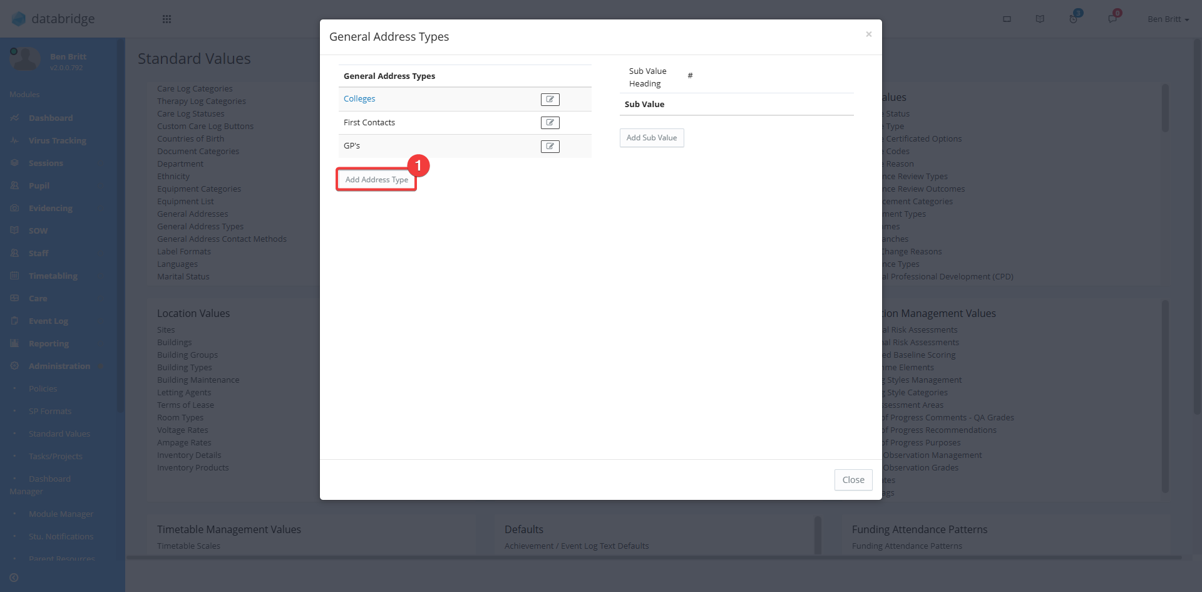
Task: Click Timetable Scales link
Action: tap(188, 546)
